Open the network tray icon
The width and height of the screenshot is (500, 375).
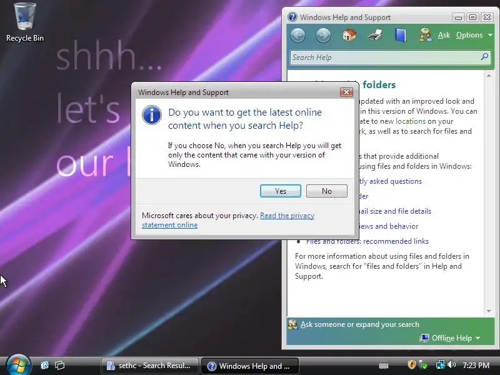(440, 364)
